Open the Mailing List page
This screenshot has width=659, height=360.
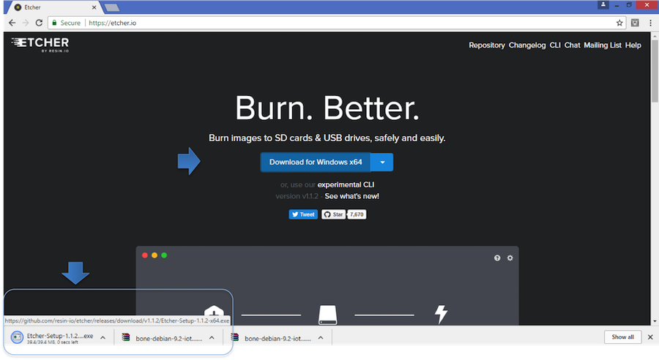[x=603, y=45]
